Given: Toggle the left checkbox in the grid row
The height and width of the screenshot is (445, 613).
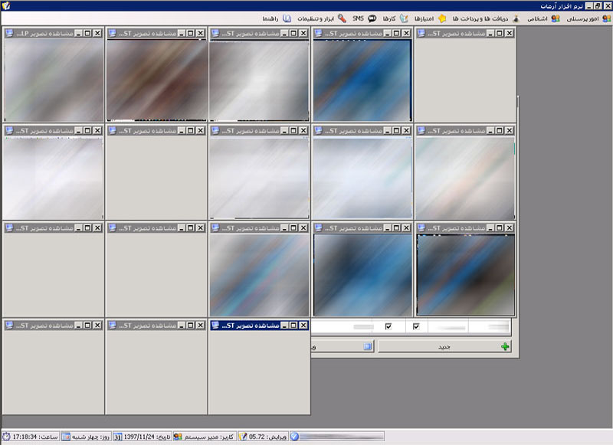Looking at the screenshot, I should click(x=388, y=326).
